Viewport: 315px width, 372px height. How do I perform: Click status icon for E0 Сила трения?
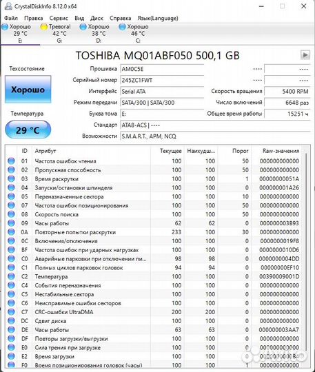(11, 347)
